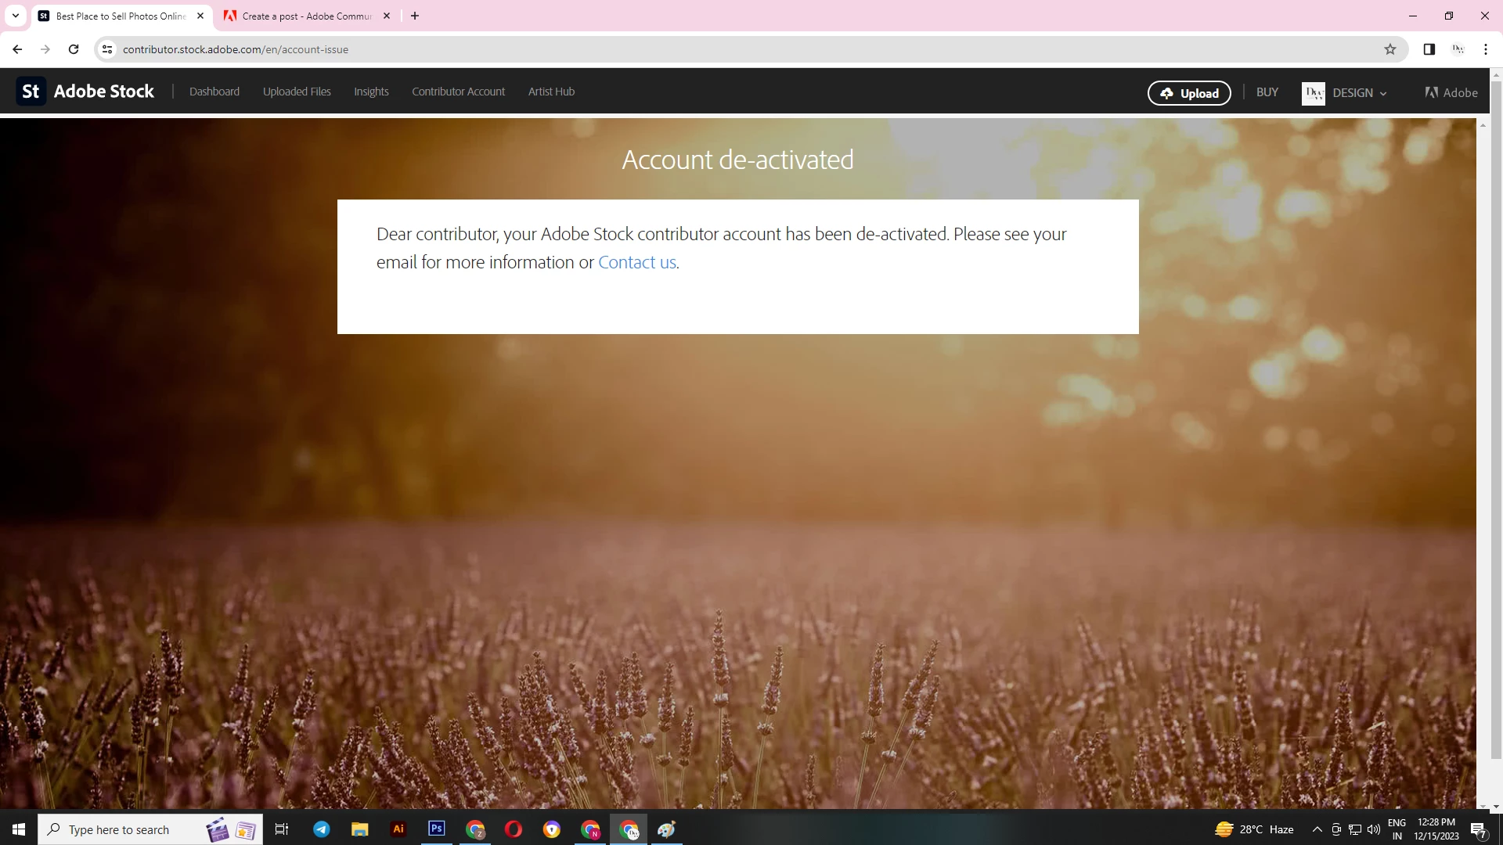The width and height of the screenshot is (1503, 845).
Task: Click the volume speaker tray icon
Action: point(1374,829)
